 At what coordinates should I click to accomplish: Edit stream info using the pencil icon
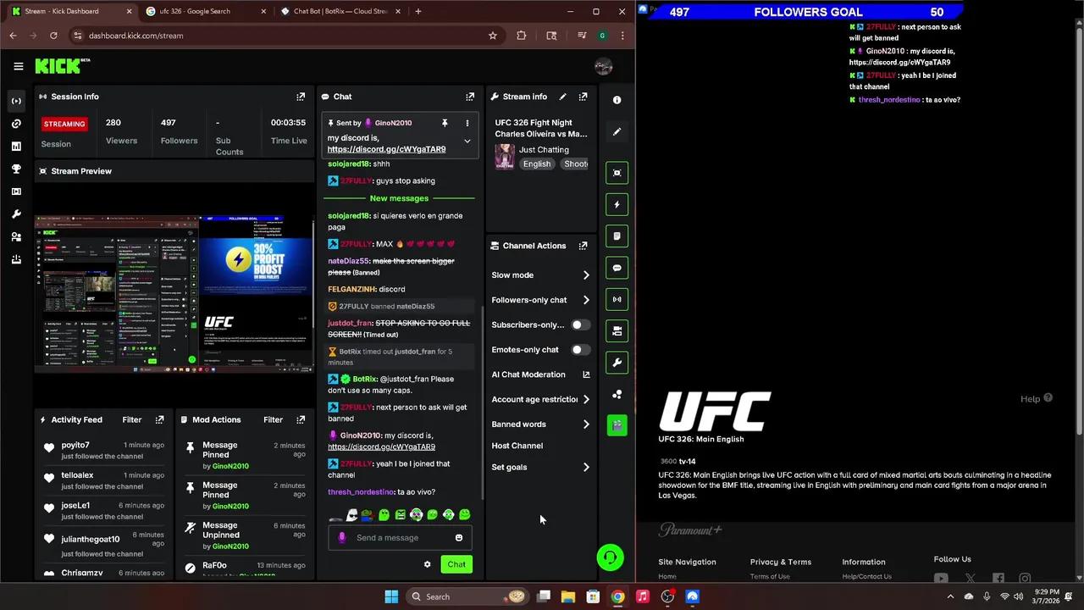tap(562, 97)
